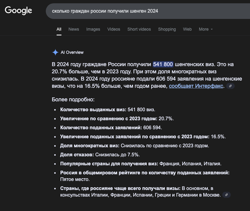Expand the More search filters dropdown
The width and height of the screenshot is (250, 211).
[206, 29]
